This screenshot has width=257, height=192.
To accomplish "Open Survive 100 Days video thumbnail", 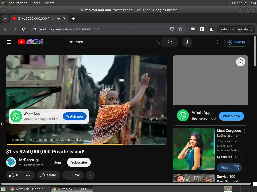I will pyautogui.click(x=194, y=178).
